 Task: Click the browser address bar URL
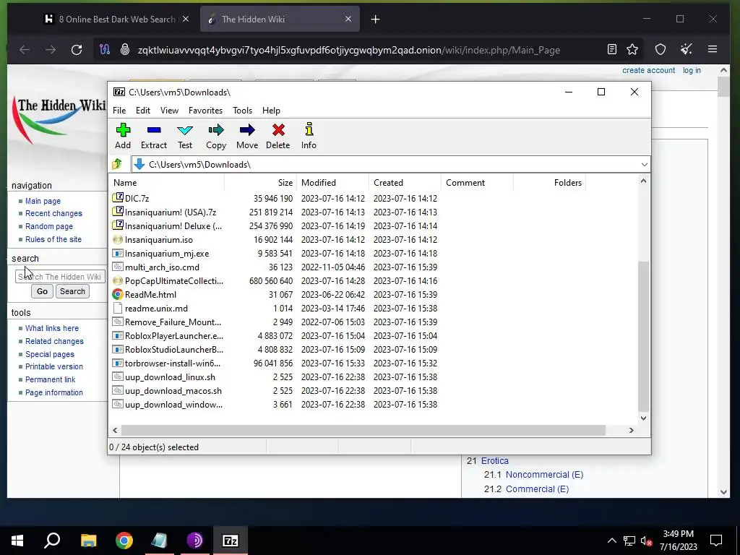[x=349, y=50]
